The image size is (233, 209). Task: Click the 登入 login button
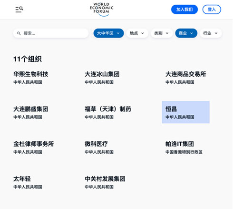click(212, 10)
